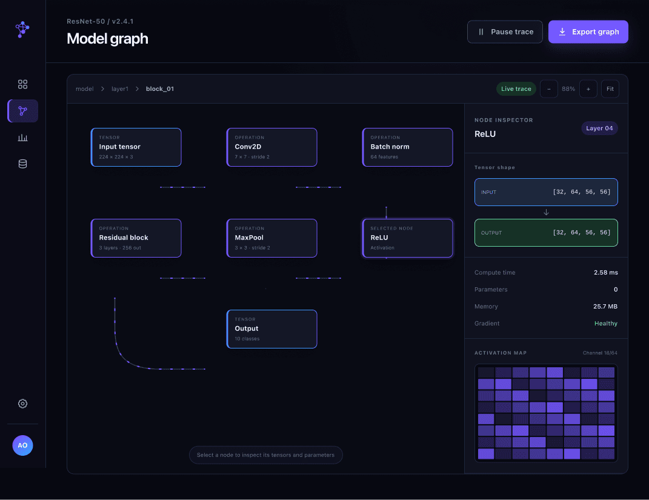This screenshot has width=649, height=500.
Task: Click the Model graph heading
Action: pyautogui.click(x=108, y=39)
